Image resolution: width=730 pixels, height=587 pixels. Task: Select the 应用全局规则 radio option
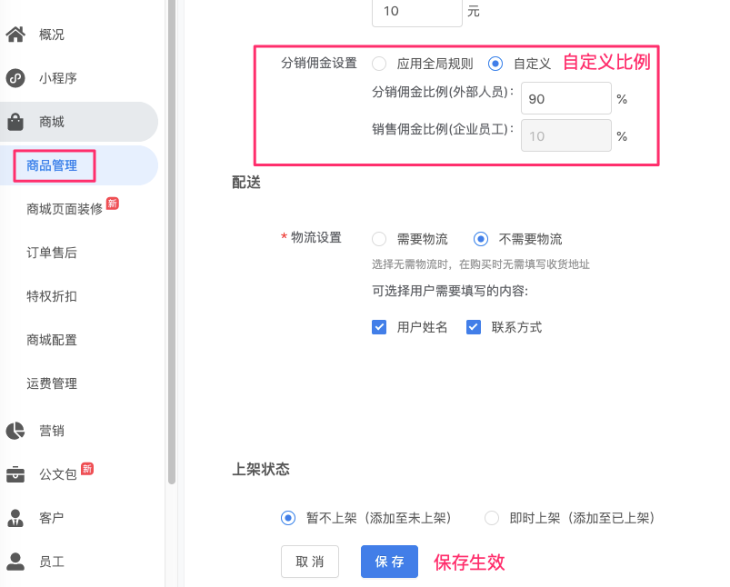[379, 64]
